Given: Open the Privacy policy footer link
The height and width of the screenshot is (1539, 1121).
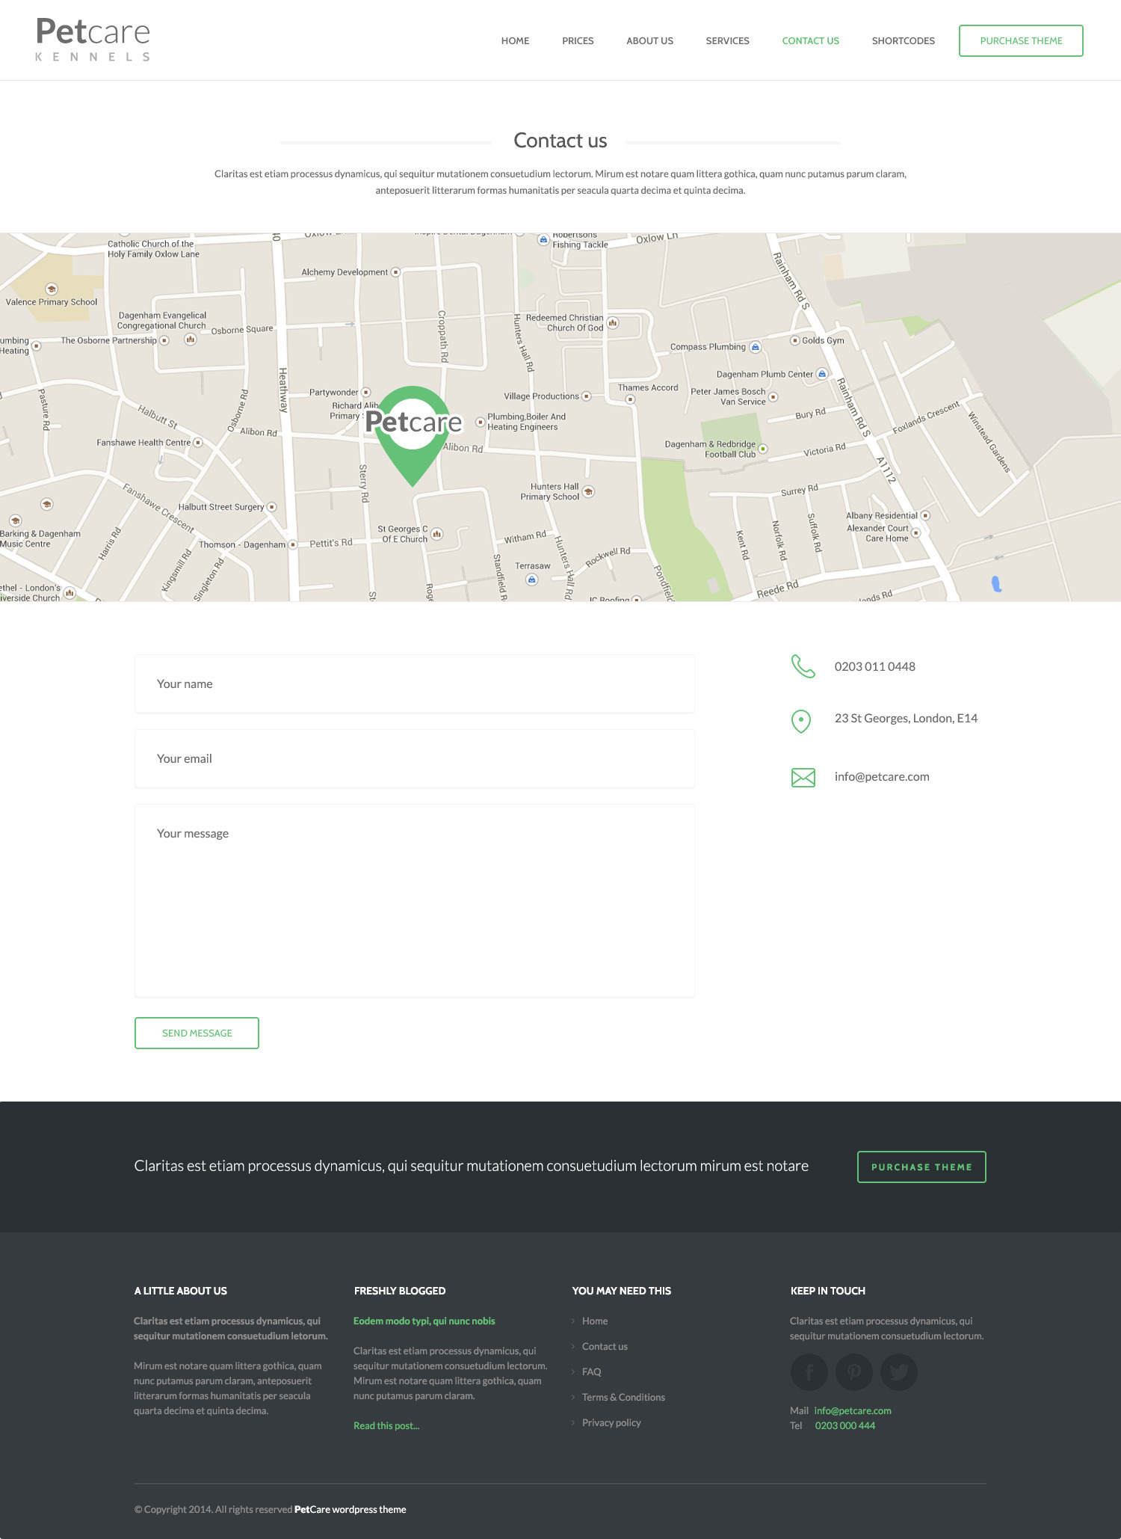Looking at the screenshot, I should pos(611,1422).
